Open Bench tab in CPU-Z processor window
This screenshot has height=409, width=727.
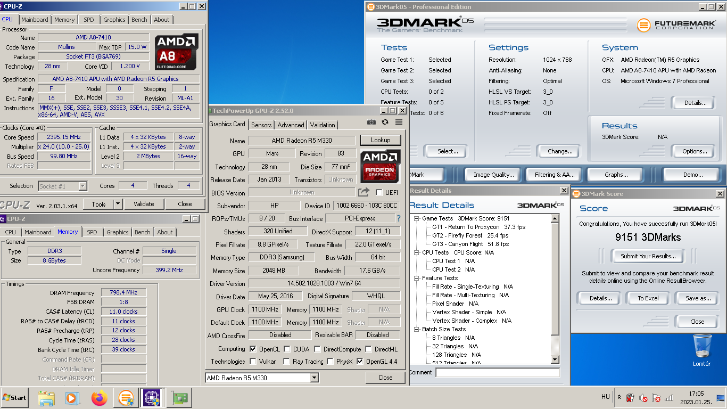pyautogui.click(x=139, y=20)
